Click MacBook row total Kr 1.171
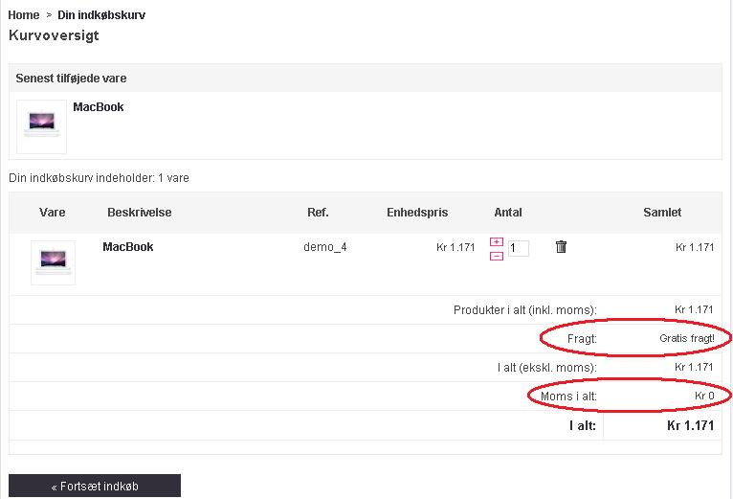Viewport: 733px width, 499px height. tap(695, 247)
